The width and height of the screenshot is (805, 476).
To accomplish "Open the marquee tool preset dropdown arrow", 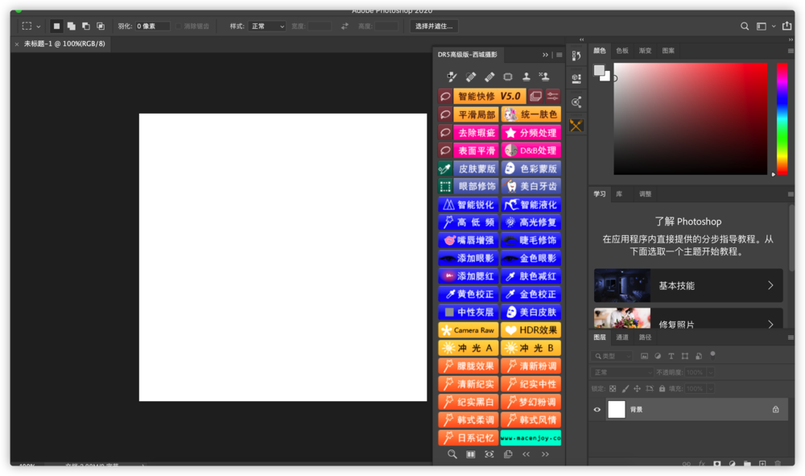I will 39,27.
